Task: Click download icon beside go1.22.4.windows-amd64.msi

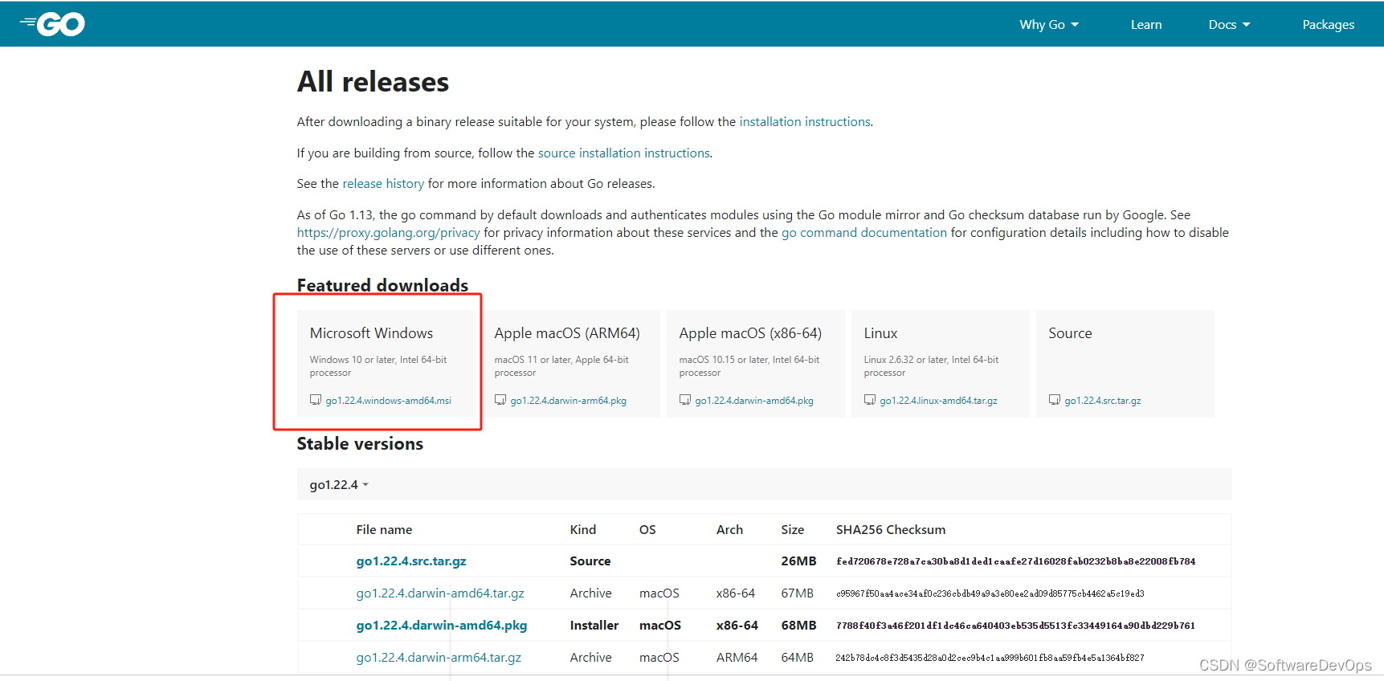Action: tap(316, 400)
